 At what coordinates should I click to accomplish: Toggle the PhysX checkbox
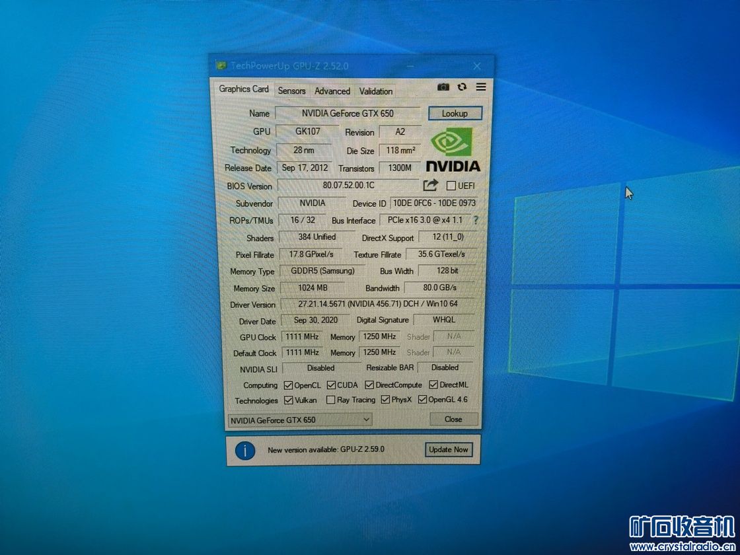(385, 400)
